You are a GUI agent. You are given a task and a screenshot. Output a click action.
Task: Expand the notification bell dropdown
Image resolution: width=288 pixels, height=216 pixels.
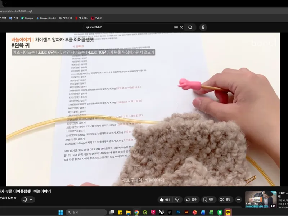tap(28, 200)
